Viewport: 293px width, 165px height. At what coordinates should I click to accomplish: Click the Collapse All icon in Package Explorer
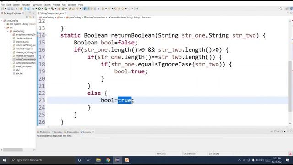pos(27,17)
